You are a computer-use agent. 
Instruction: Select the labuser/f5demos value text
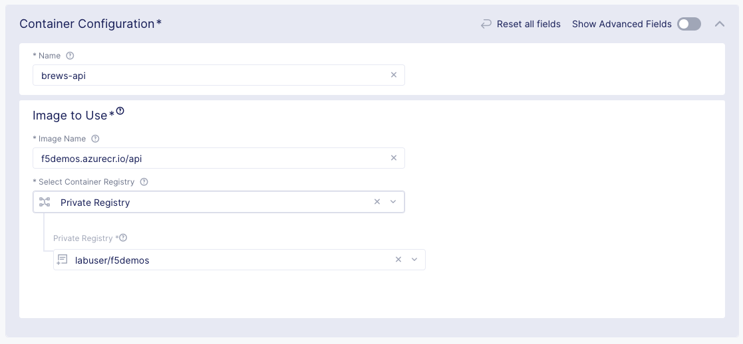coord(112,260)
